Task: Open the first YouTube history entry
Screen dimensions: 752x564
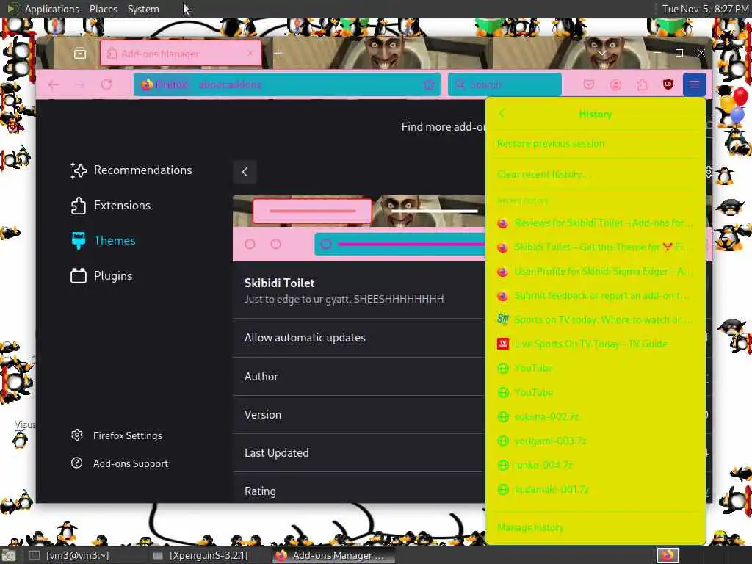Action: [x=595, y=369]
